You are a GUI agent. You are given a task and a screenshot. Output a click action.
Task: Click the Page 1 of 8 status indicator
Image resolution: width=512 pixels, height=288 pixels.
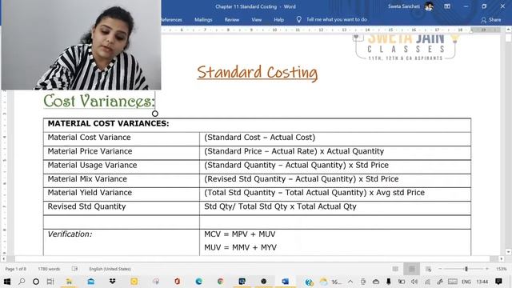pyautogui.click(x=15, y=269)
